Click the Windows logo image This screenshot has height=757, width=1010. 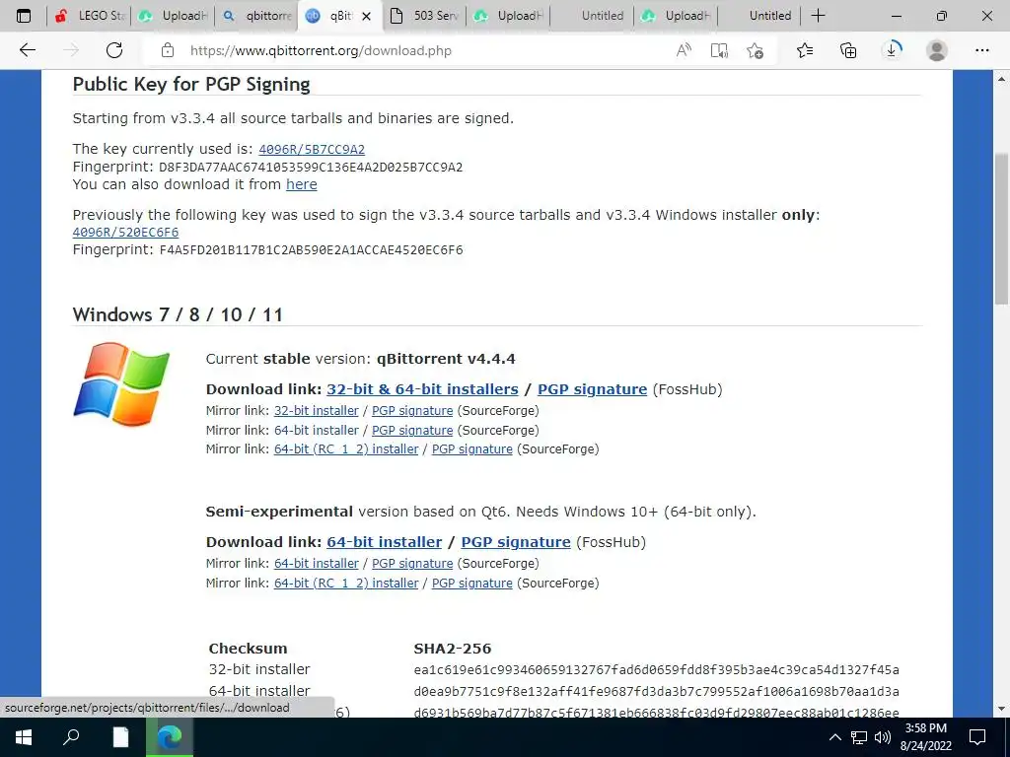click(x=121, y=383)
